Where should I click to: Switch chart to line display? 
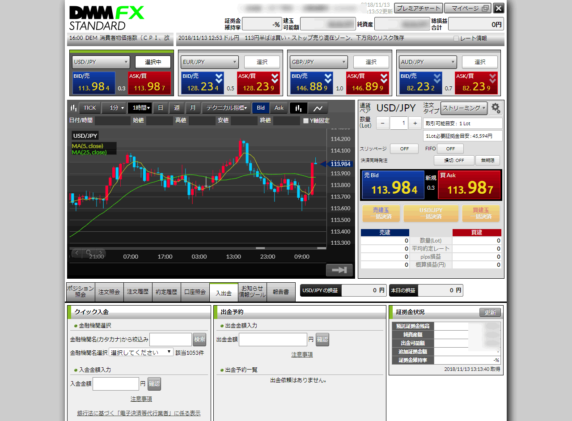tap(318, 108)
